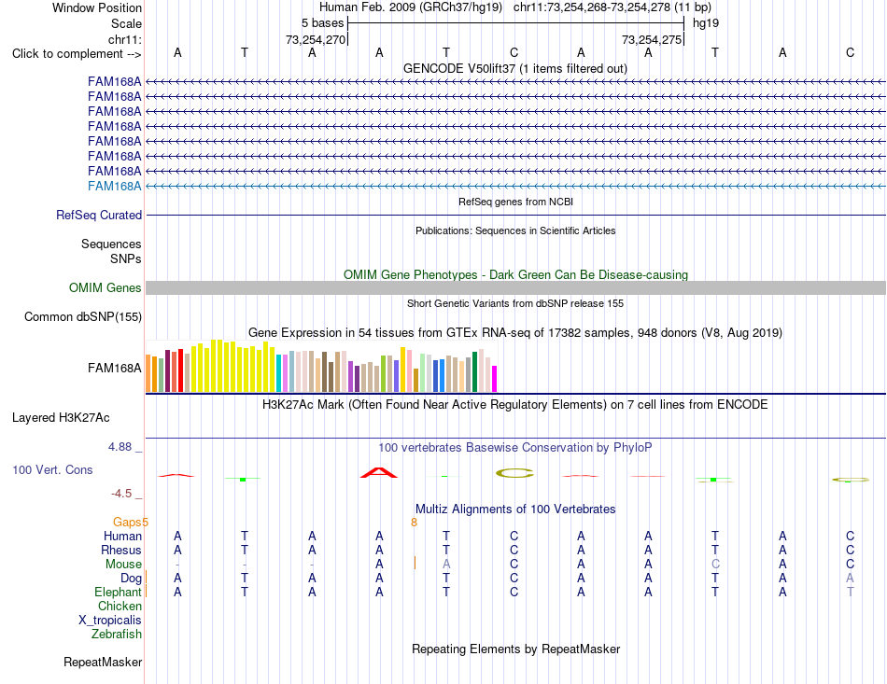Image resolution: width=887 pixels, height=684 pixels.
Task: Click the Window Position label
Action: pos(97,7)
